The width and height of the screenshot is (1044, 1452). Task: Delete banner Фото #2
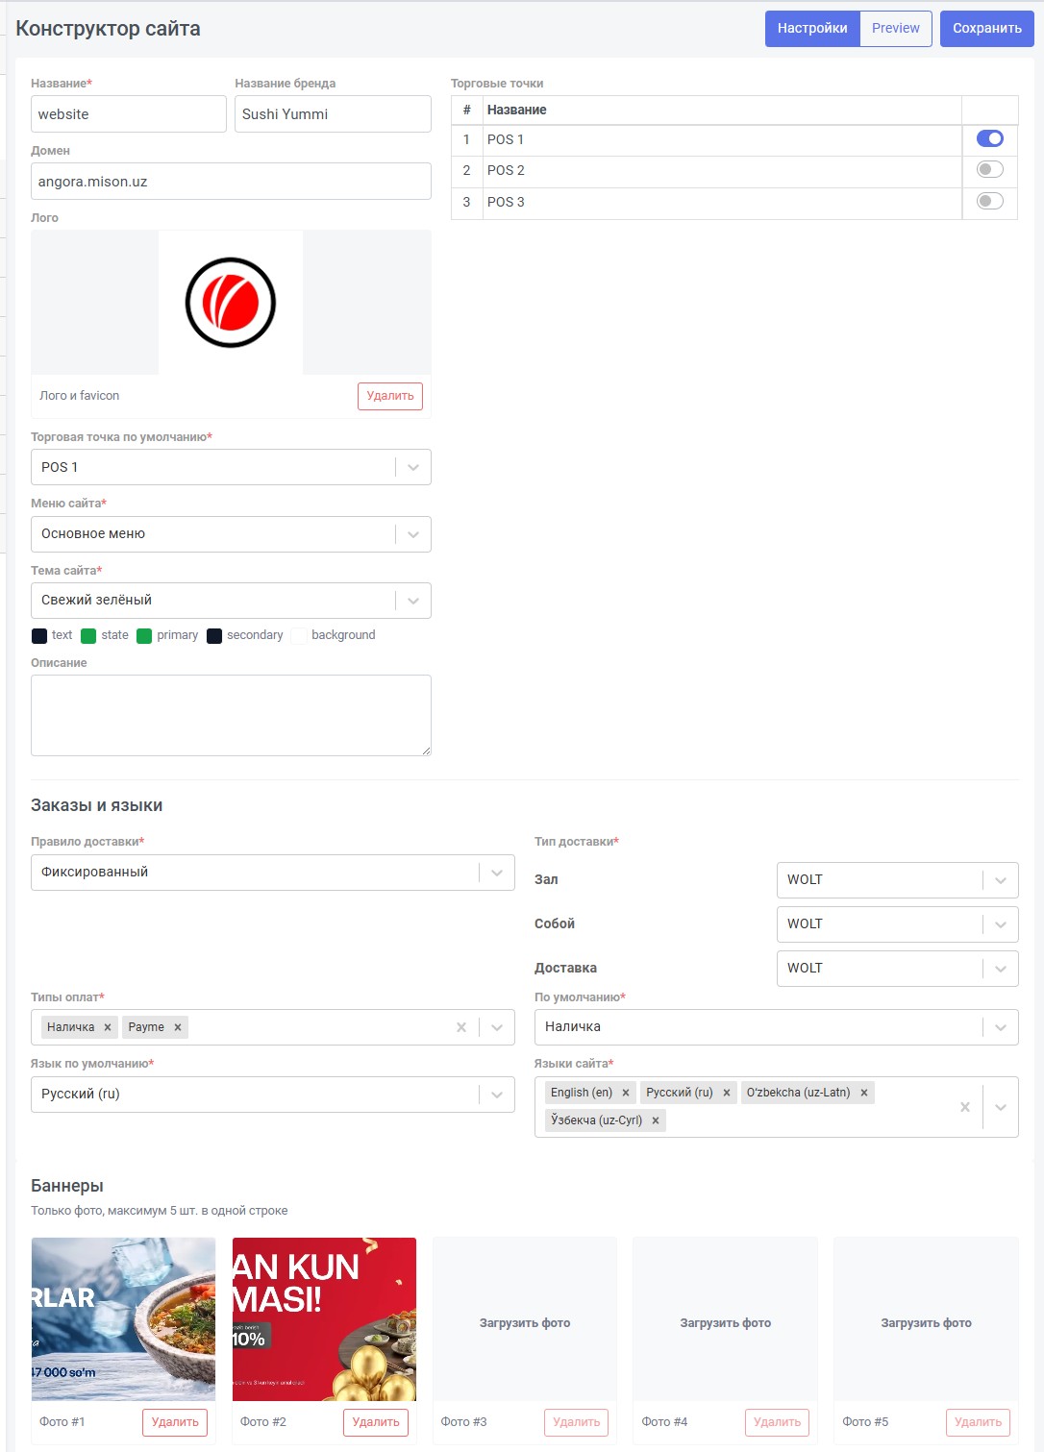(376, 1422)
